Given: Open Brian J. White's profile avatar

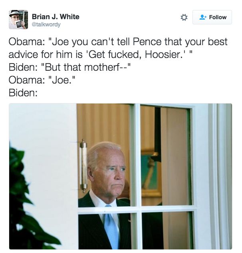Looking at the screenshot, I should pyautogui.click(x=18, y=20).
